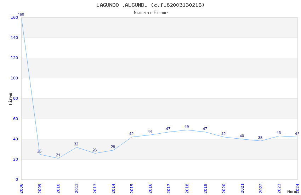Viewport: 301px width, 195px height.
Task: Click the data label 38 for 2022
Action: [260, 138]
